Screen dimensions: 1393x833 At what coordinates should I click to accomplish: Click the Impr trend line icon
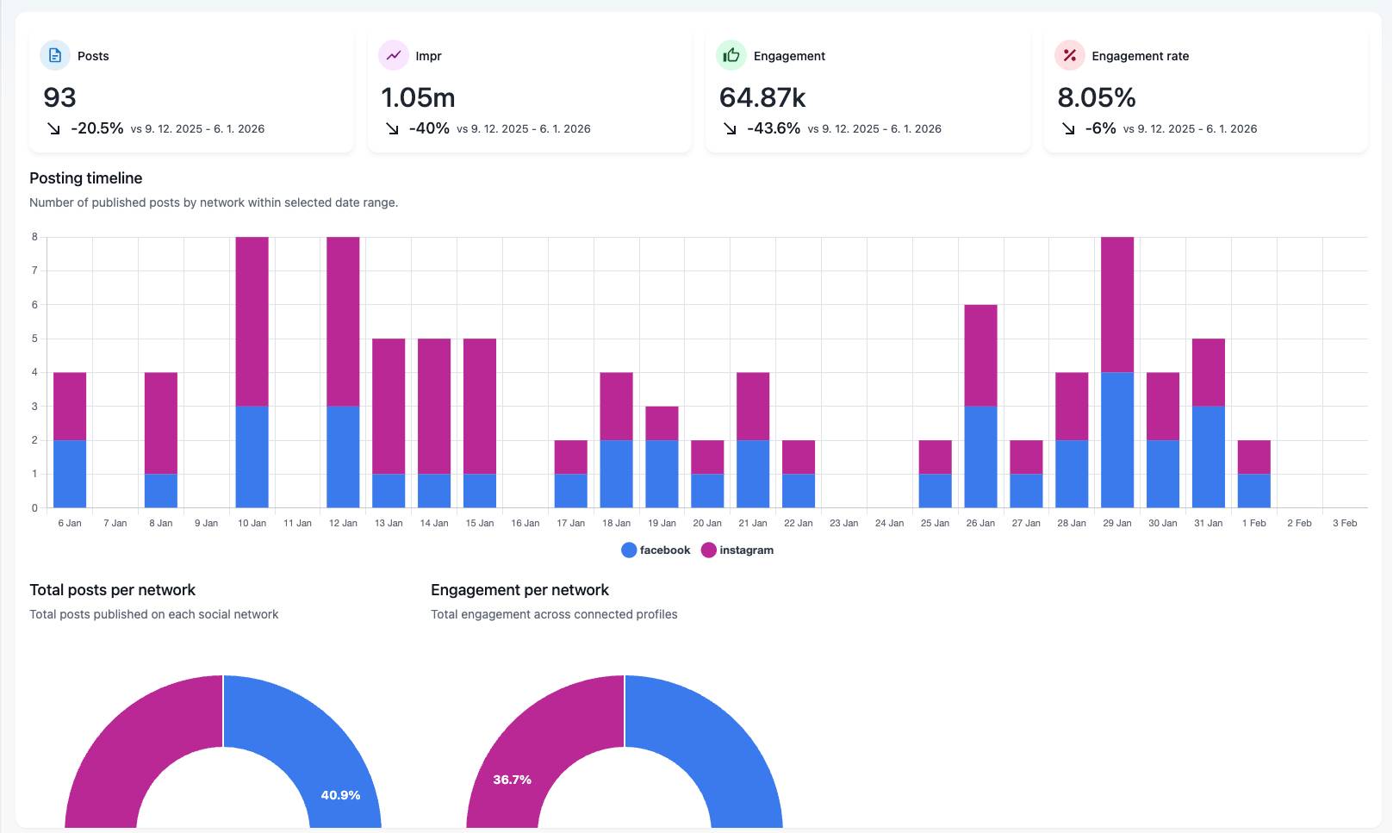(394, 55)
